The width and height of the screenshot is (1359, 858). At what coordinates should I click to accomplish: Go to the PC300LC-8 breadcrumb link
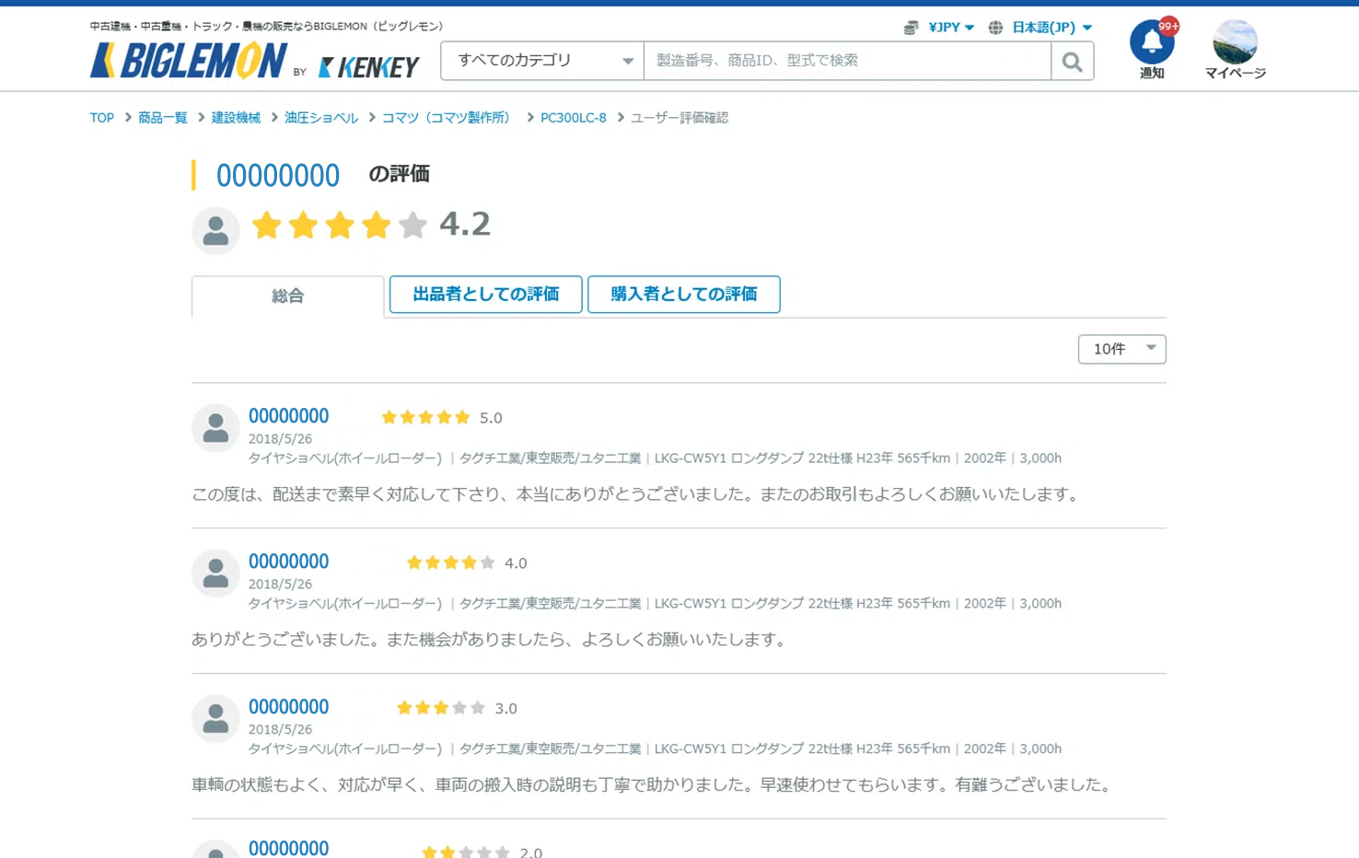(573, 118)
